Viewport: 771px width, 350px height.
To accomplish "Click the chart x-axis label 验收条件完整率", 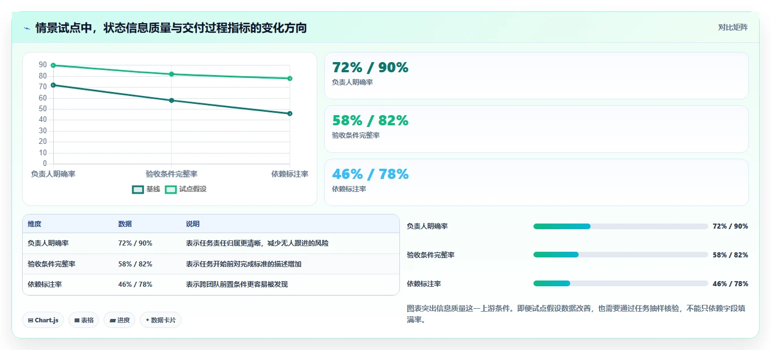I will click(171, 174).
